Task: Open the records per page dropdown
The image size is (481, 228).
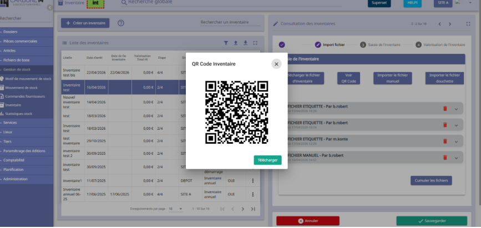Action: pyautogui.click(x=175, y=209)
